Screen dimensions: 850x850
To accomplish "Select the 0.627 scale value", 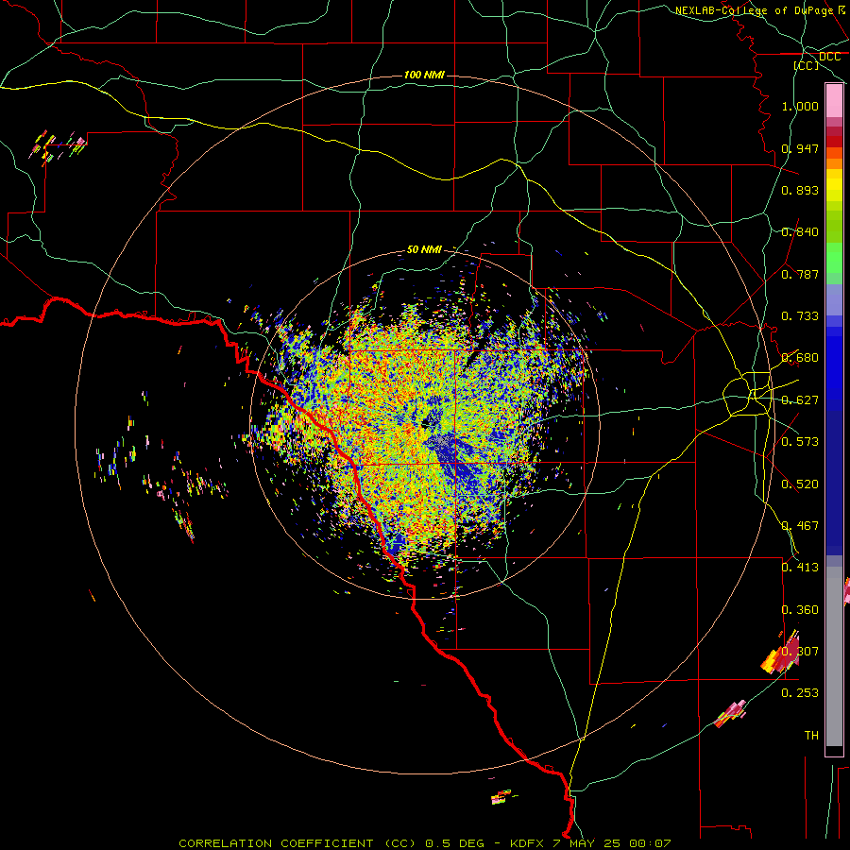I will tap(800, 400).
